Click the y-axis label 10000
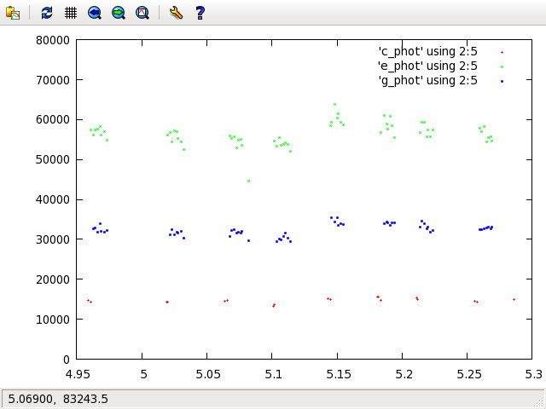Image resolution: width=546 pixels, height=409 pixels. pos(53,320)
